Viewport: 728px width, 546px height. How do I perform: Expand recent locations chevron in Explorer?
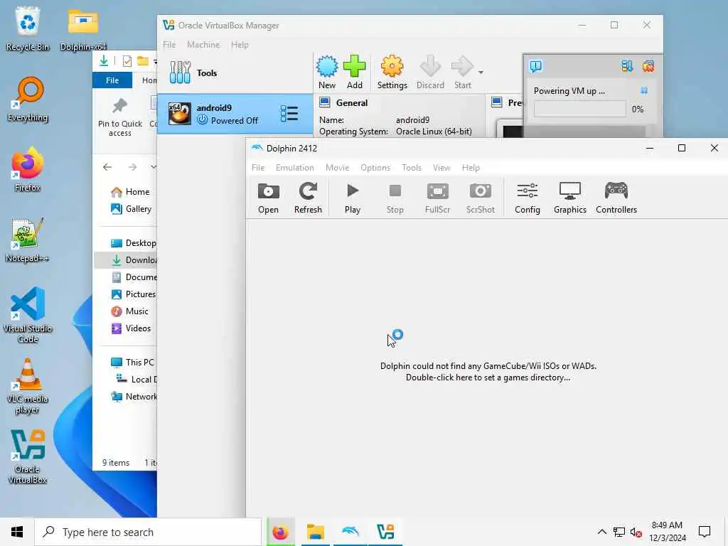[154, 167]
